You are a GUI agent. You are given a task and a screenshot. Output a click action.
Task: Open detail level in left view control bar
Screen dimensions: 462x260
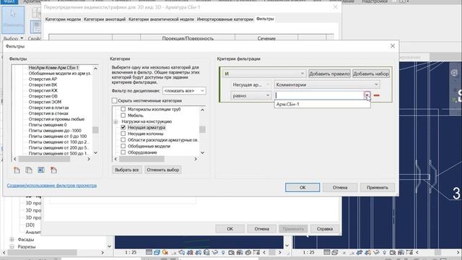(149, 252)
